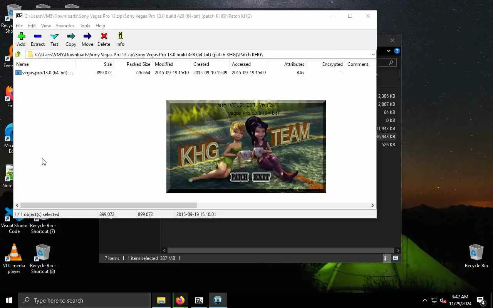Image resolution: width=493 pixels, height=308 pixels.
Task: Switch to 7-Zip taskbar button
Action: tap(199, 300)
